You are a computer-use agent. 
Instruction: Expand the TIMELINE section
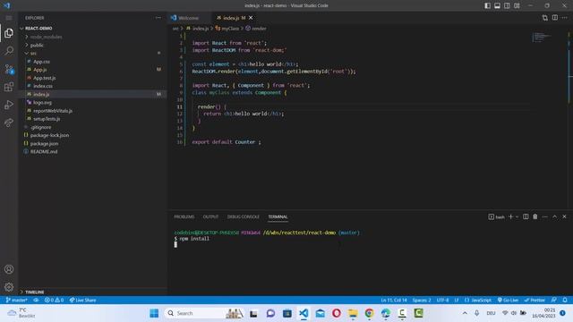click(x=35, y=292)
